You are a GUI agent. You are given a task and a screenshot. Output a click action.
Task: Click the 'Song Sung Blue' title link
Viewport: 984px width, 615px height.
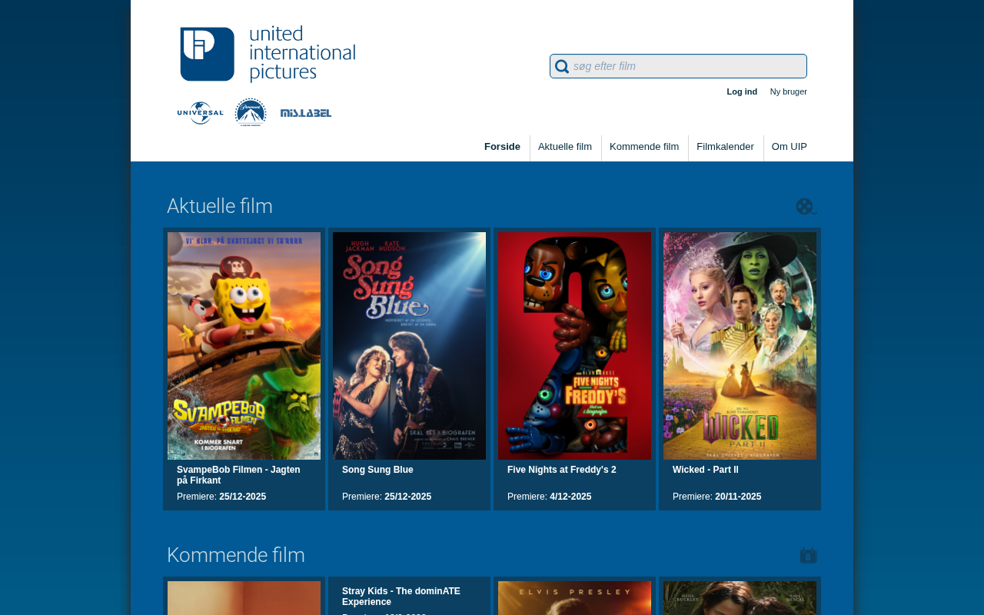coord(377,470)
